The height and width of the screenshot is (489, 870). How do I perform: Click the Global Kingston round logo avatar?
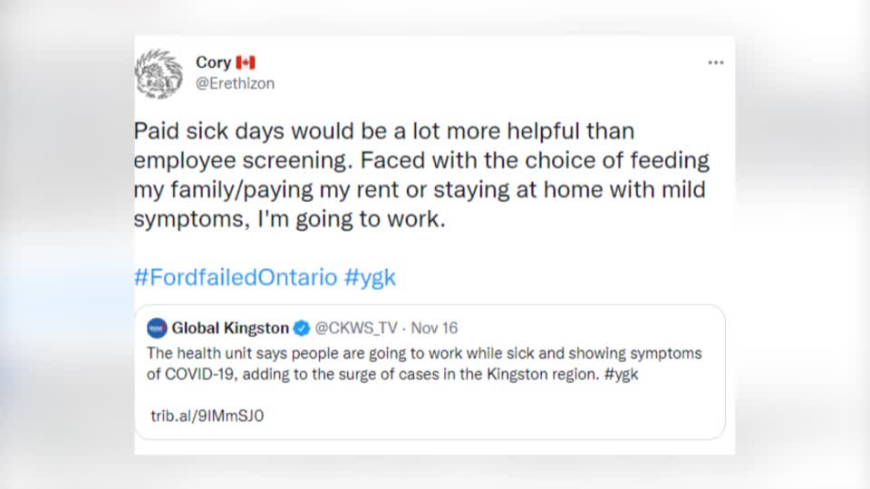(157, 328)
